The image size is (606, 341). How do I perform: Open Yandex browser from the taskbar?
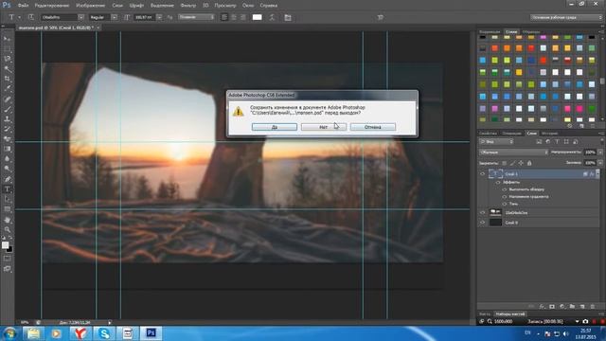[80, 333]
